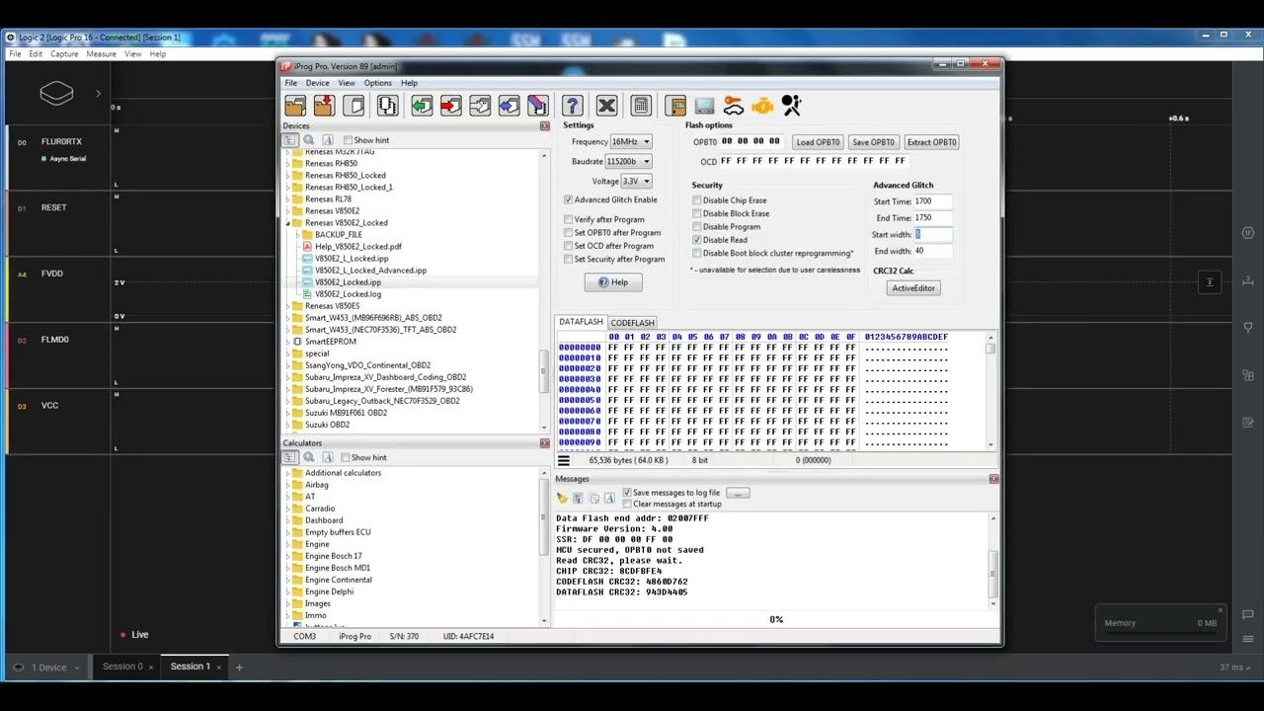Click the Save OPBT0 button
Image resolution: width=1264 pixels, height=711 pixels.
click(873, 142)
